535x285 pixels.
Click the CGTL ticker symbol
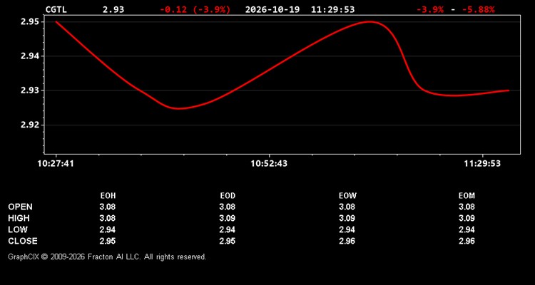(56, 9)
